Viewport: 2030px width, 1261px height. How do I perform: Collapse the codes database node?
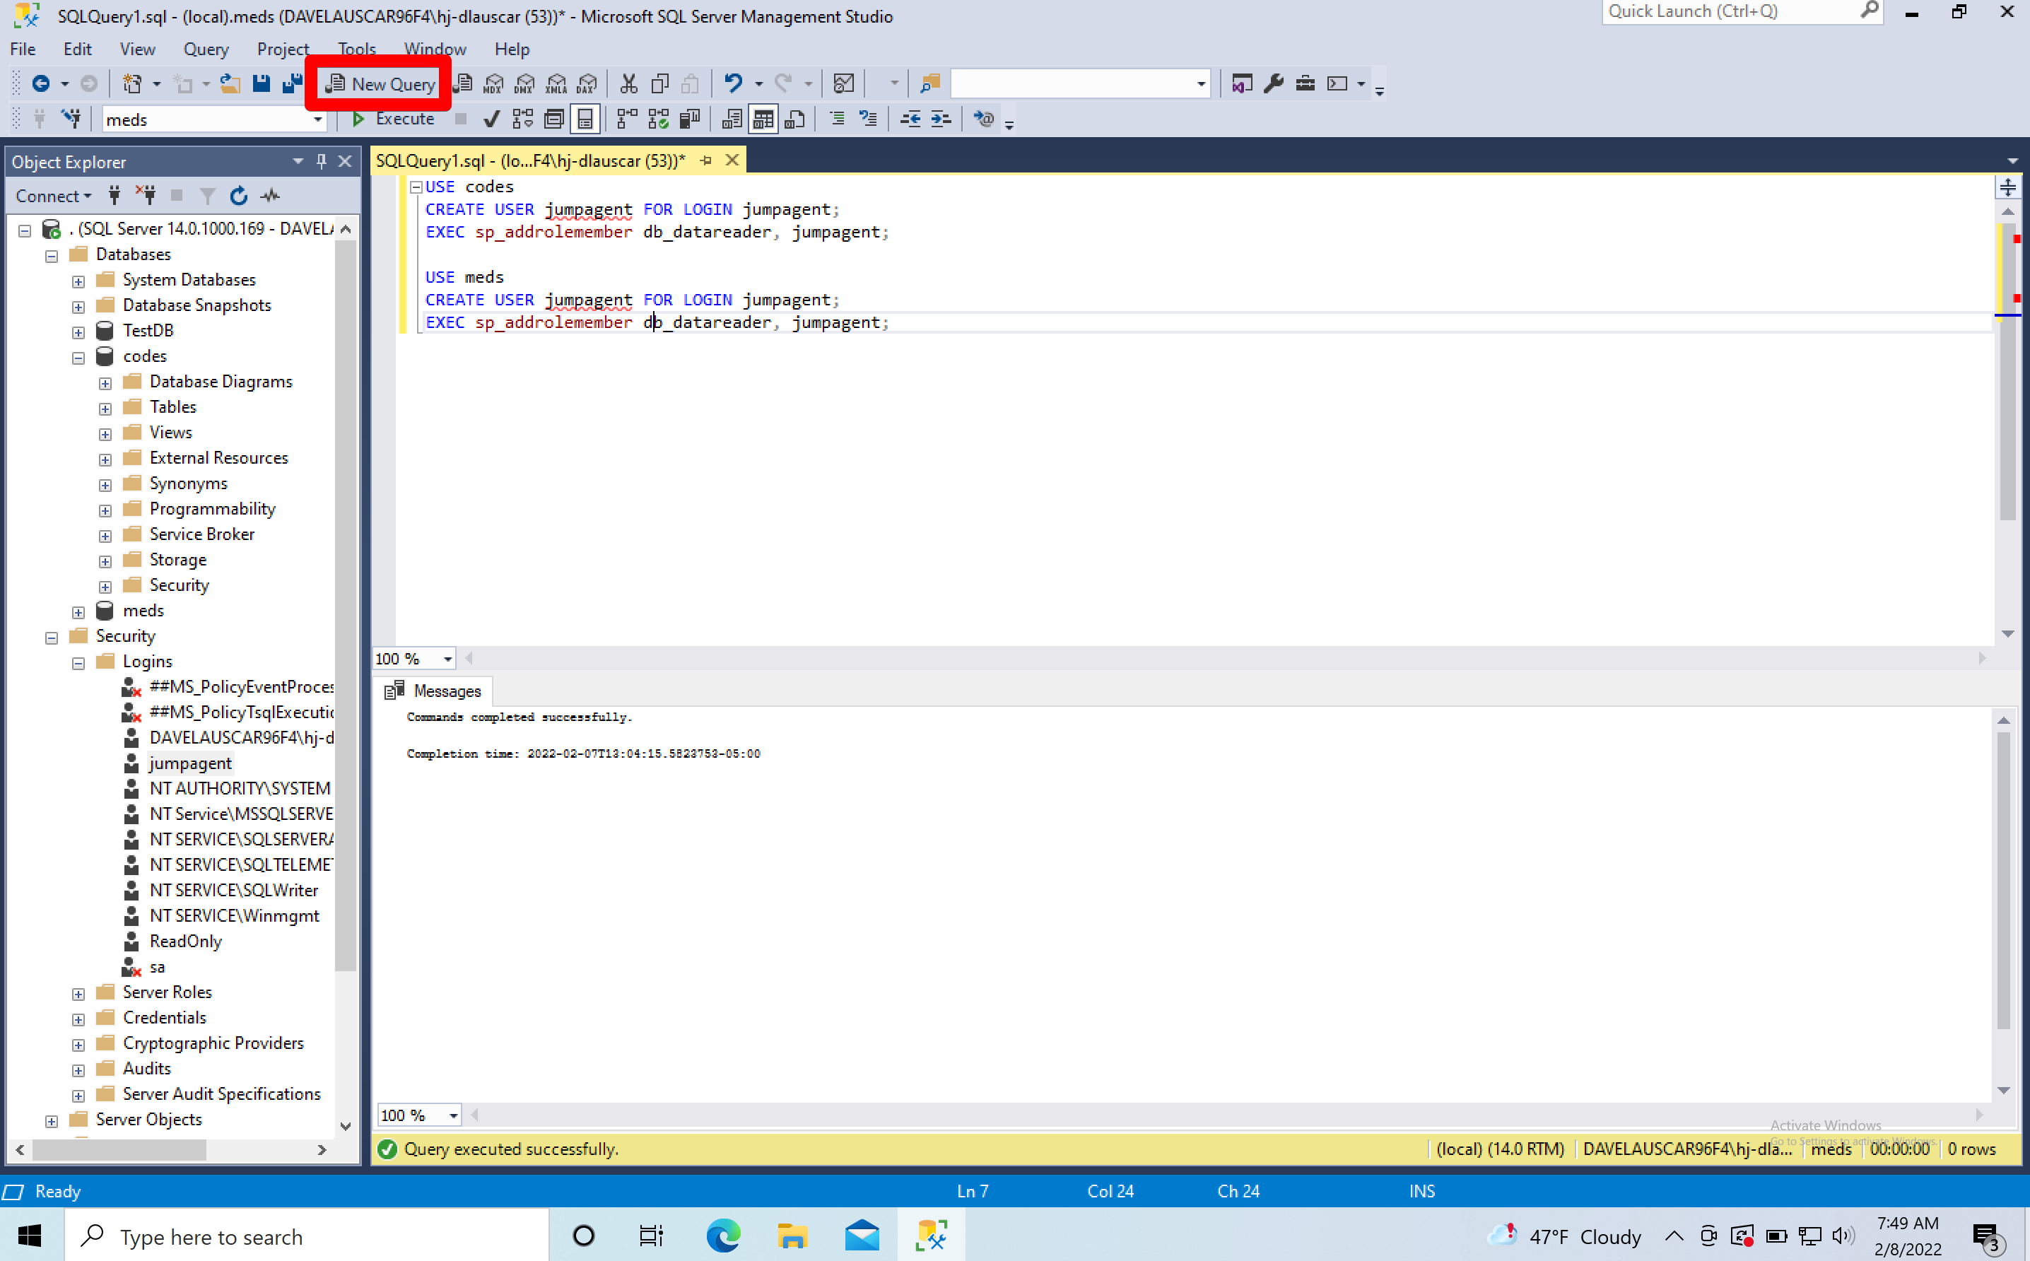coord(78,358)
